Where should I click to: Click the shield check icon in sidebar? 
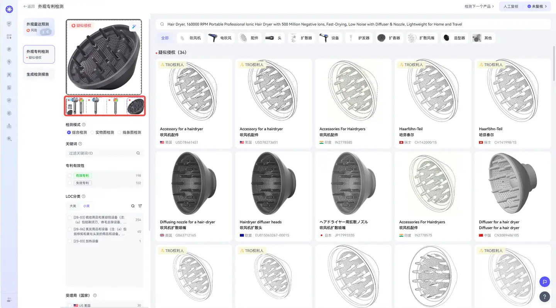coord(9,100)
